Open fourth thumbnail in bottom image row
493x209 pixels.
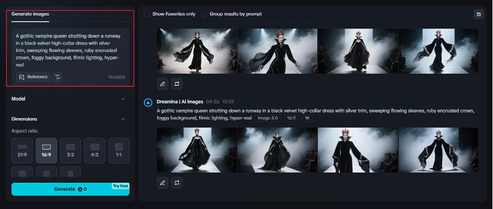point(438,150)
